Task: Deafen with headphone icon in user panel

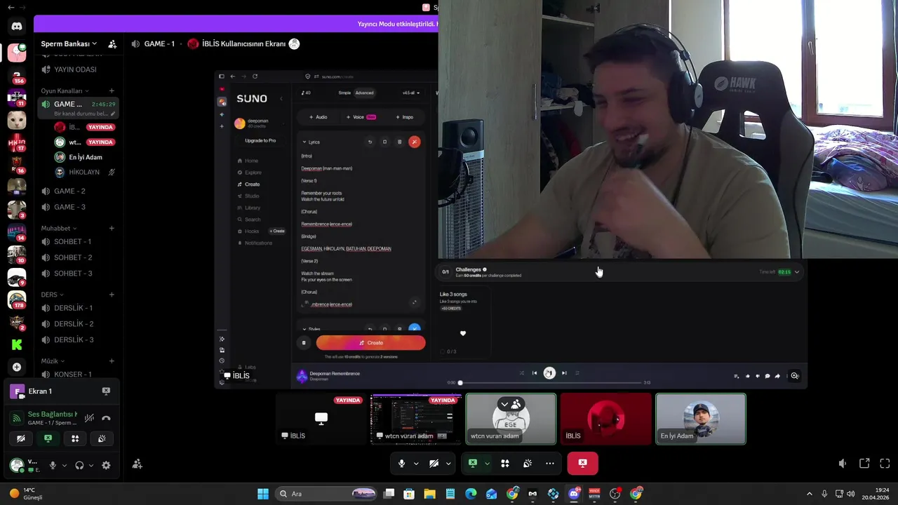Action: click(79, 465)
